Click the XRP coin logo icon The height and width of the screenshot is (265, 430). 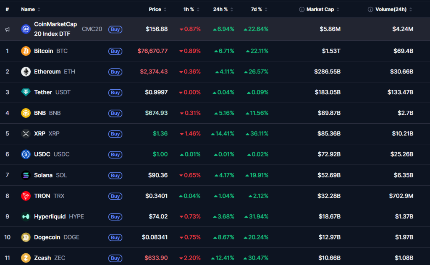26,134
